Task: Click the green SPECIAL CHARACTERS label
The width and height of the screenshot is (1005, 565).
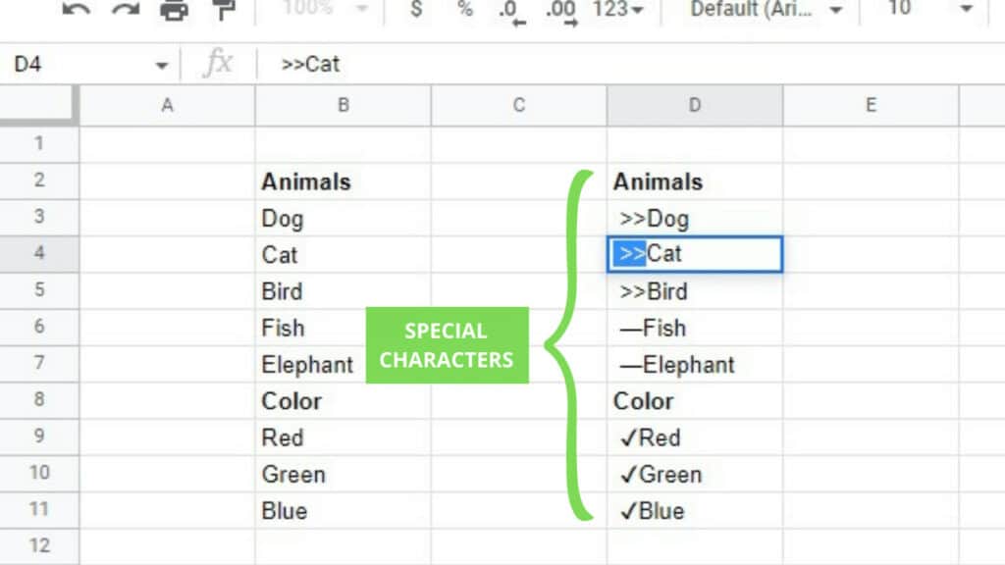Action: click(x=447, y=344)
